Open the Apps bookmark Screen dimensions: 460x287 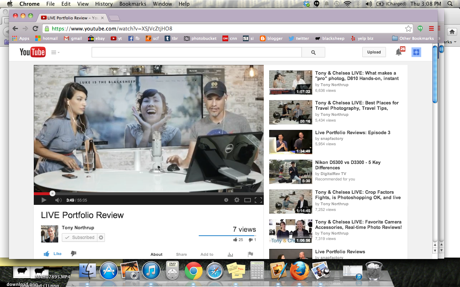pos(21,38)
